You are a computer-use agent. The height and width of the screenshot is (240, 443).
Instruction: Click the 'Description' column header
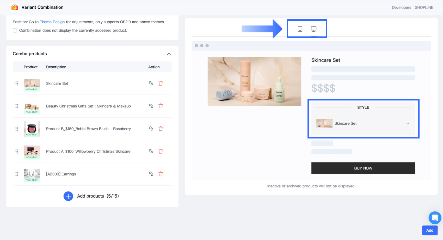tap(56, 67)
